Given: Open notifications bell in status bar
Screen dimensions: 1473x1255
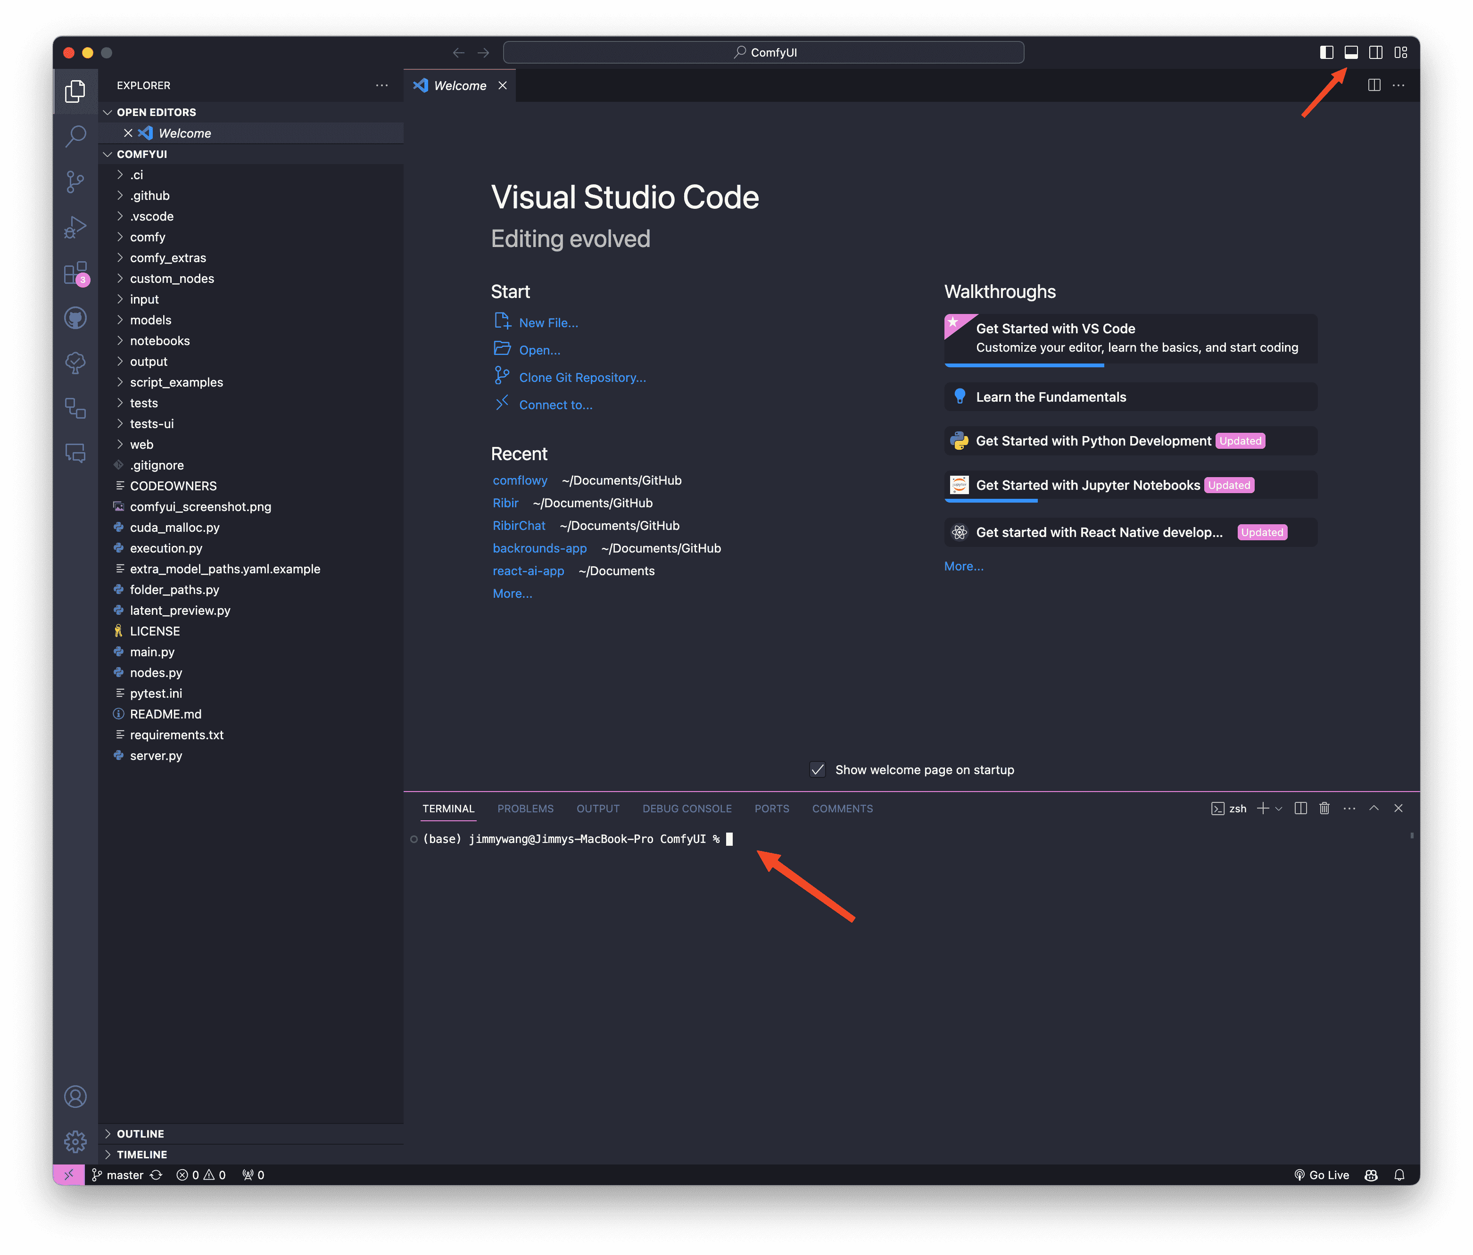Looking at the screenshot, I should [x=1399, y=1175].
